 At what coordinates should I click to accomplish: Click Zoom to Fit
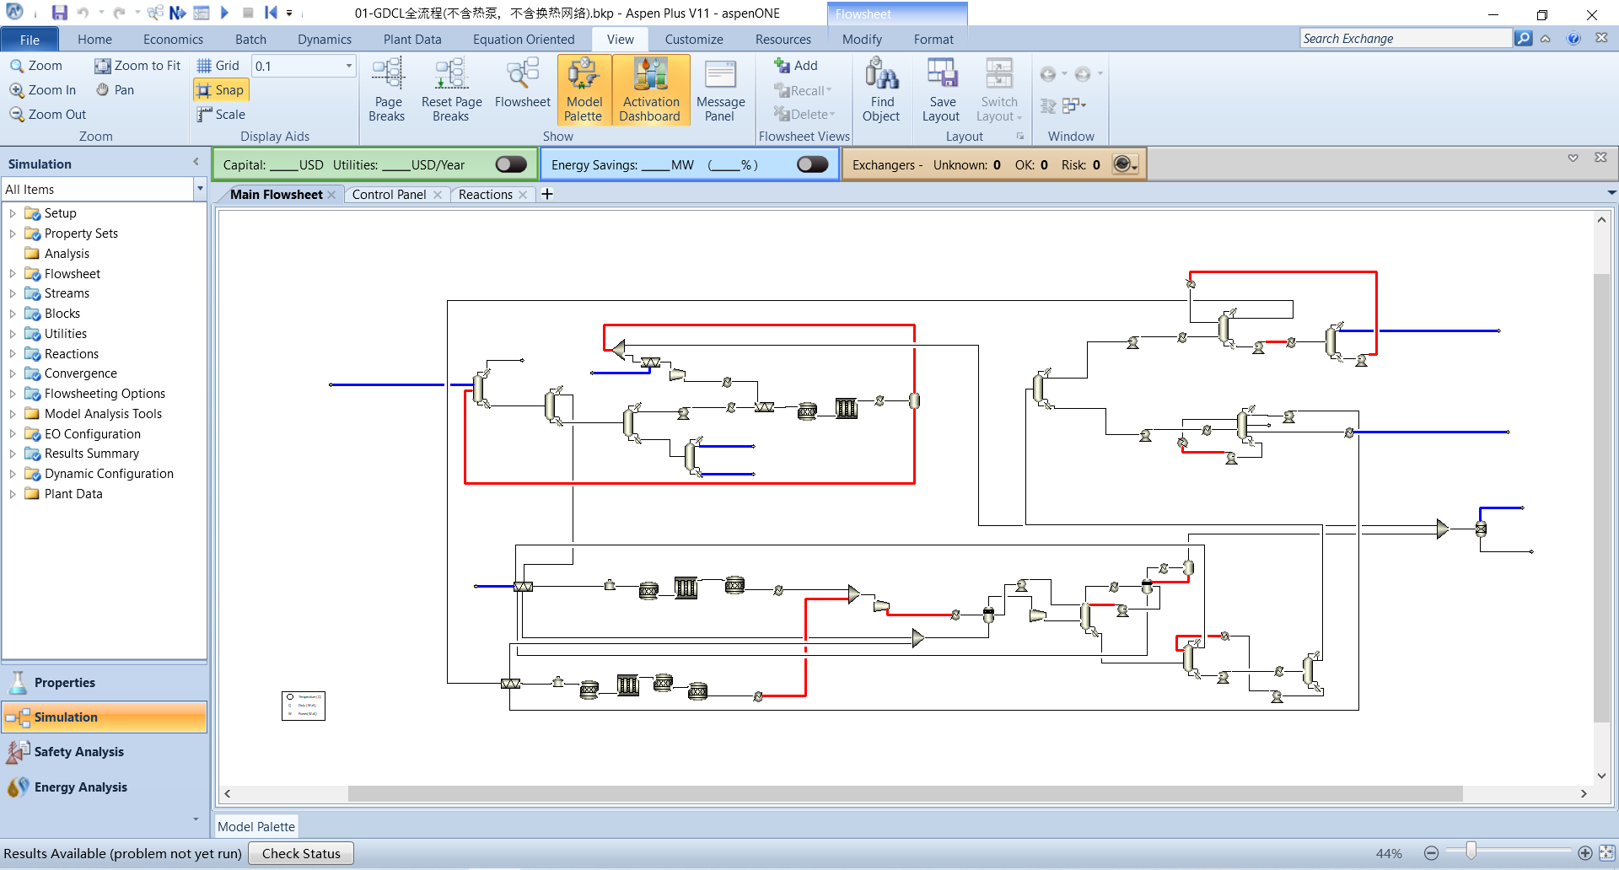(137, 66)
